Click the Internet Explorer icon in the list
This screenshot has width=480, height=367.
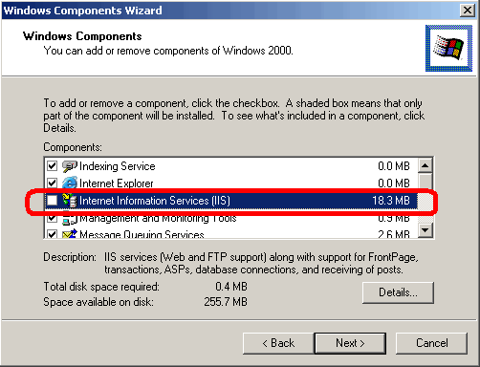coord(70,183)
